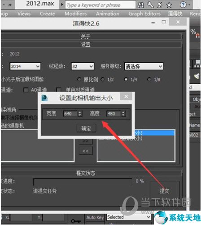Click the percent snap icon in 3ds Max toolbar
This screenshot has width=201, height=225.
click(193, 31)
